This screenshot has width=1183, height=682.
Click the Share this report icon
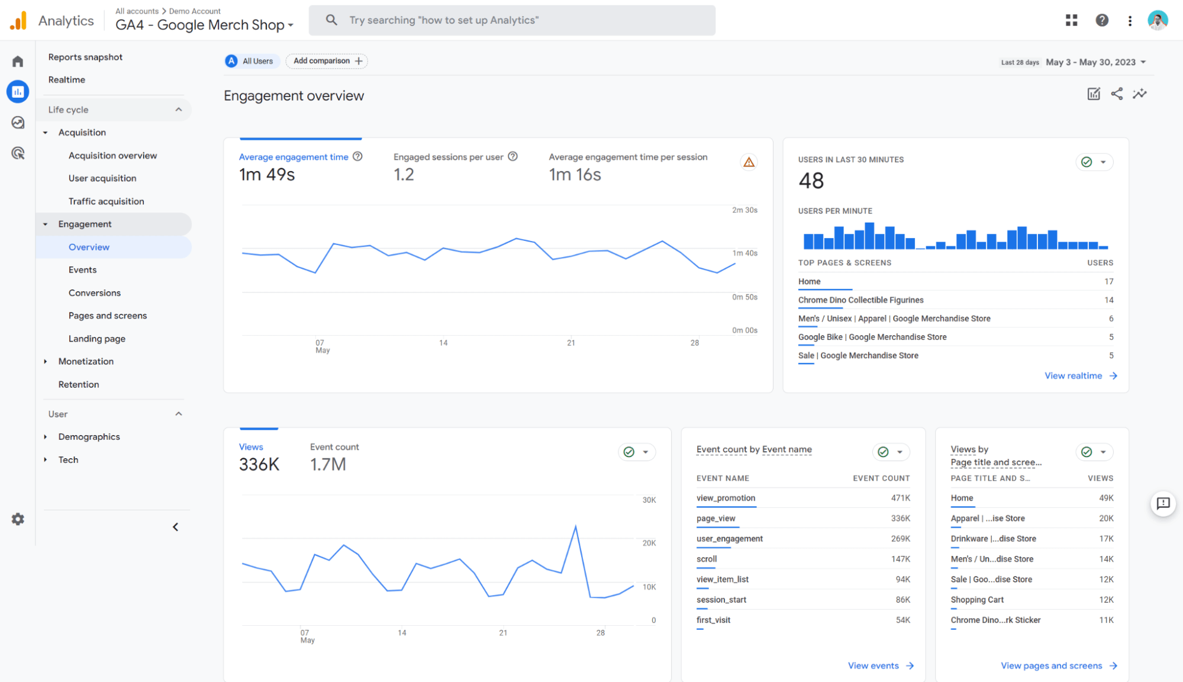point(1117,94)
